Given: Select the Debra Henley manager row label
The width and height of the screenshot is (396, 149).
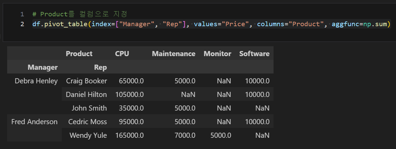Looking at the screenshot, I should [x=36, y=81].
